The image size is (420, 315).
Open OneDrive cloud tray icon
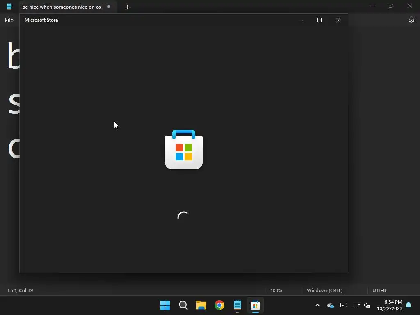pos(331,305)
